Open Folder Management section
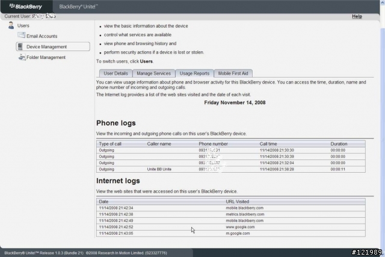This screenshot has height=257, width=385. pyautogui.click(x=46, y=57)
